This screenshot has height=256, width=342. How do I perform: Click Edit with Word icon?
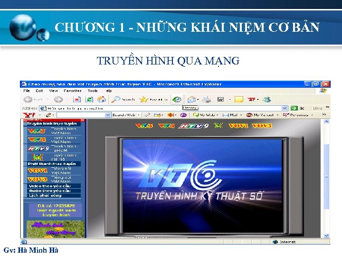[221, 100]
